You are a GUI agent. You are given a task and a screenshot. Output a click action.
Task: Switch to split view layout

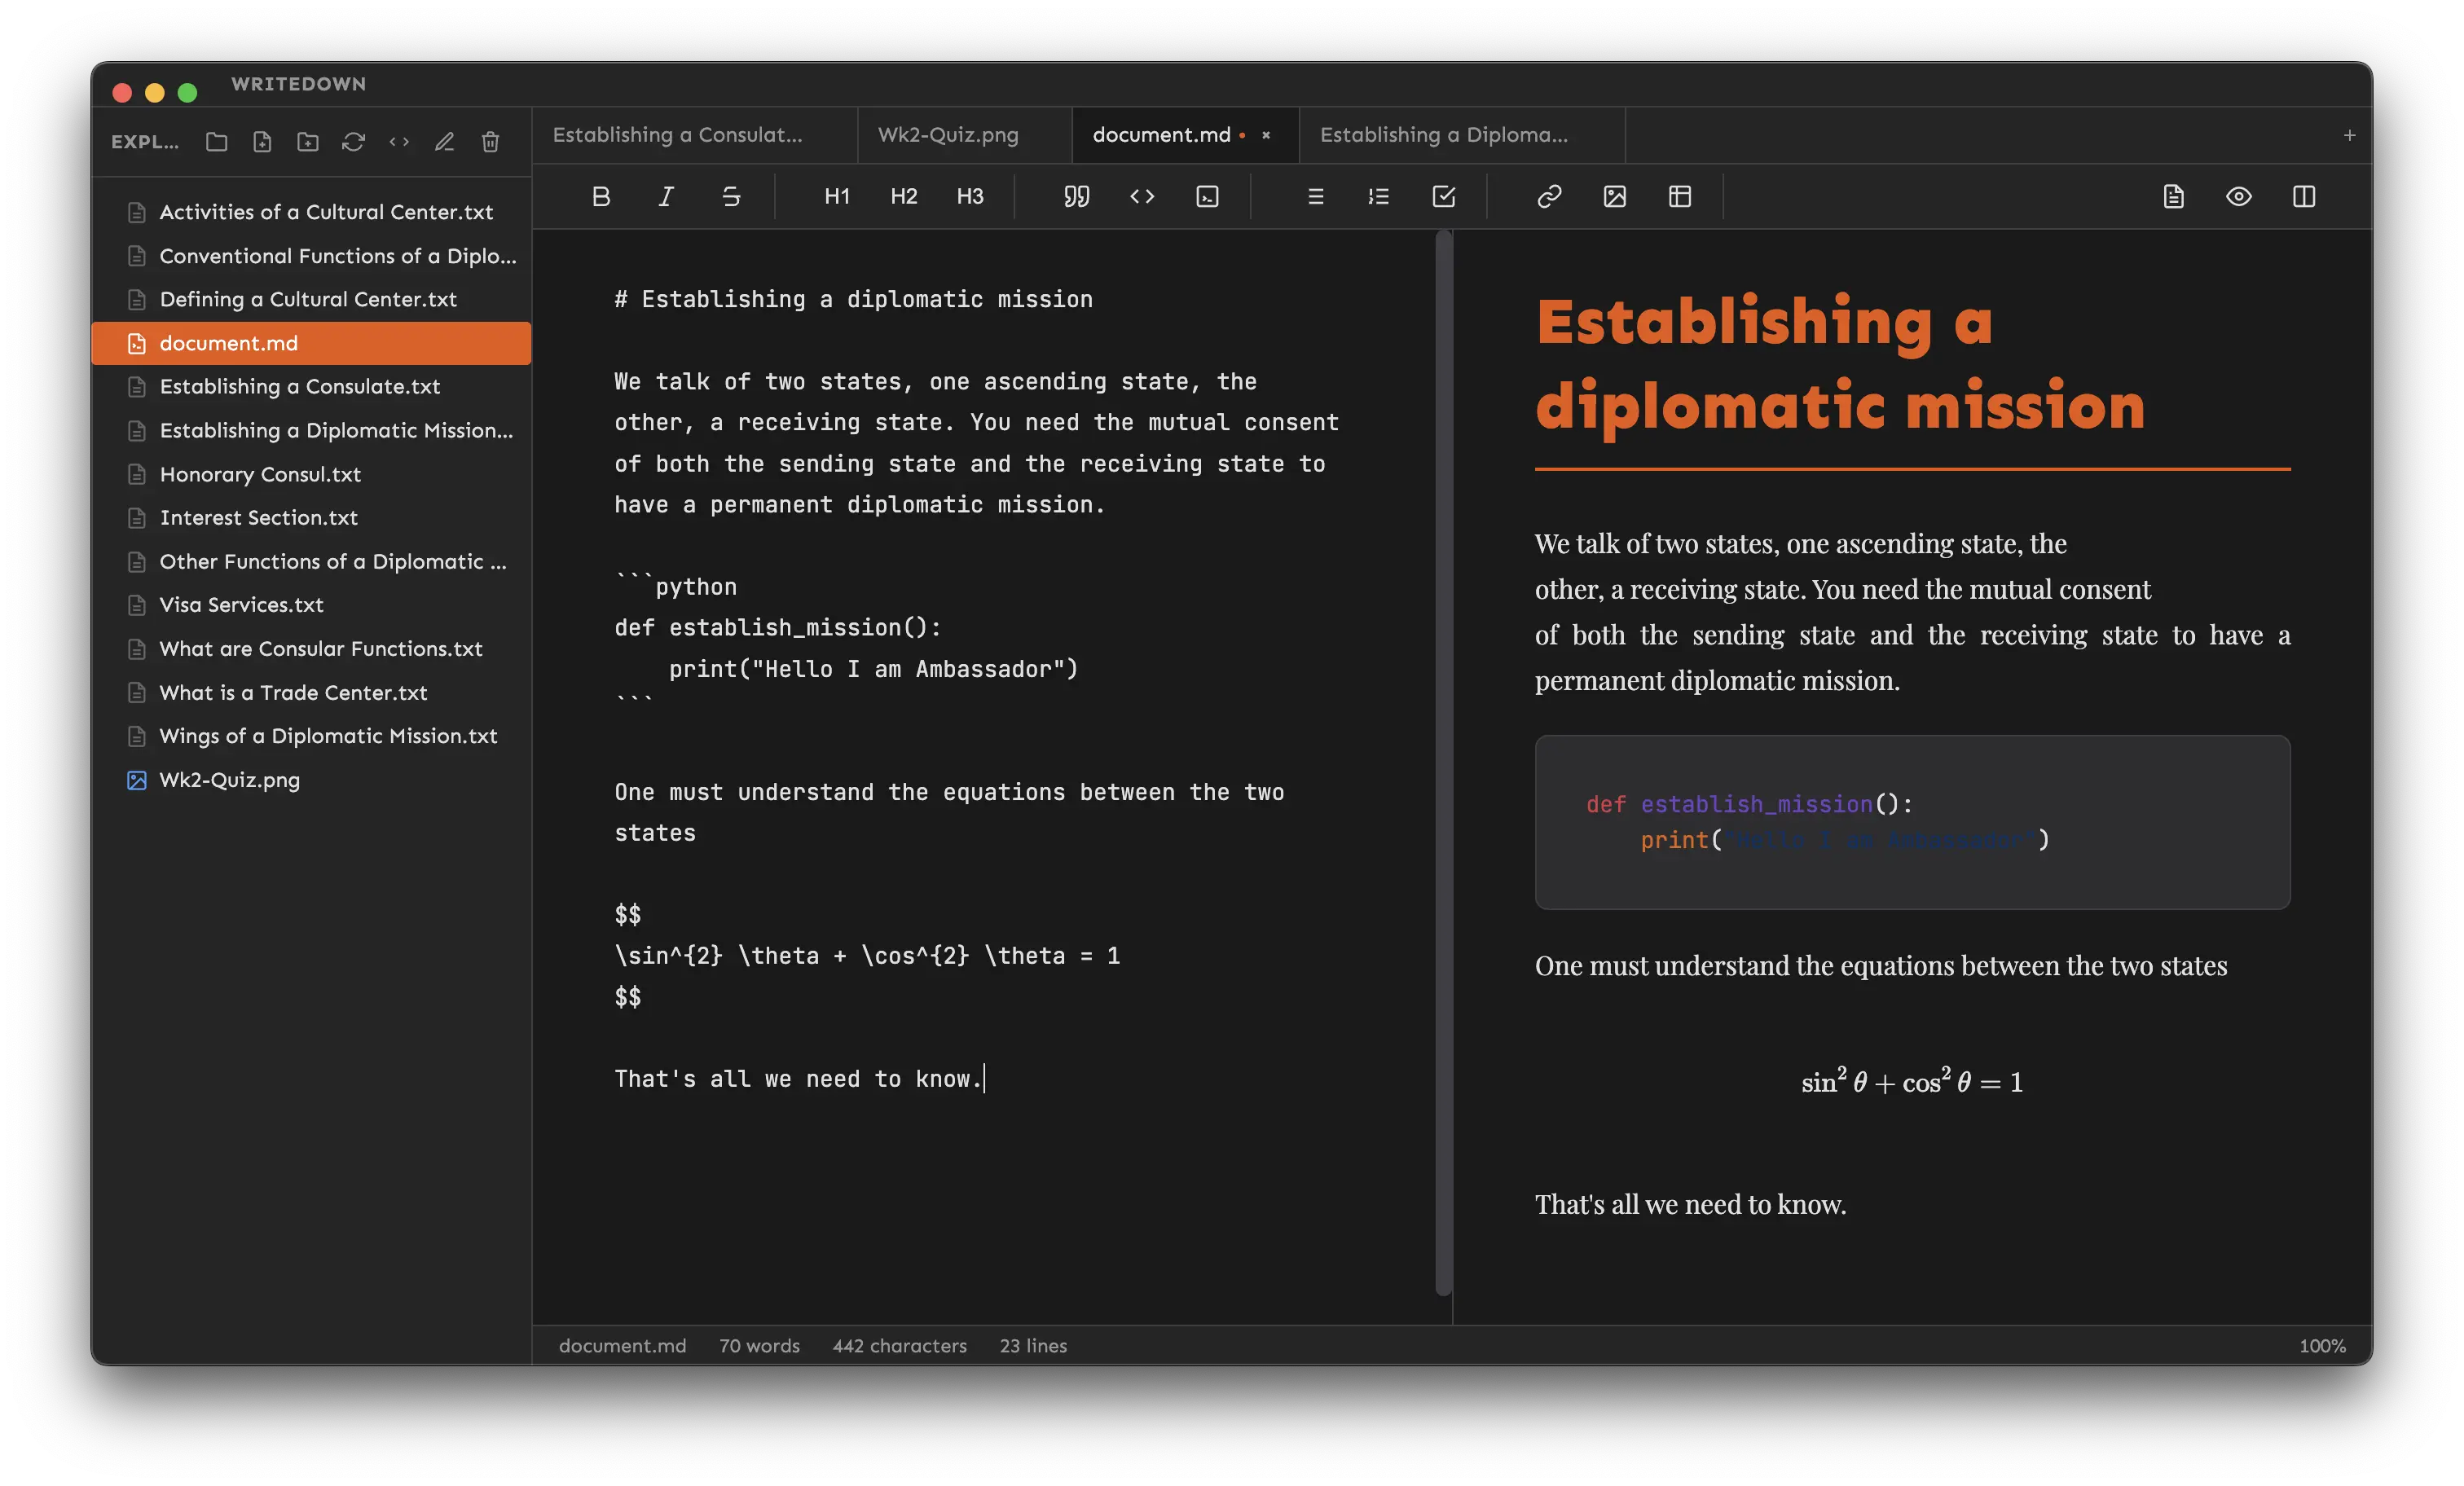point(2304,196)
